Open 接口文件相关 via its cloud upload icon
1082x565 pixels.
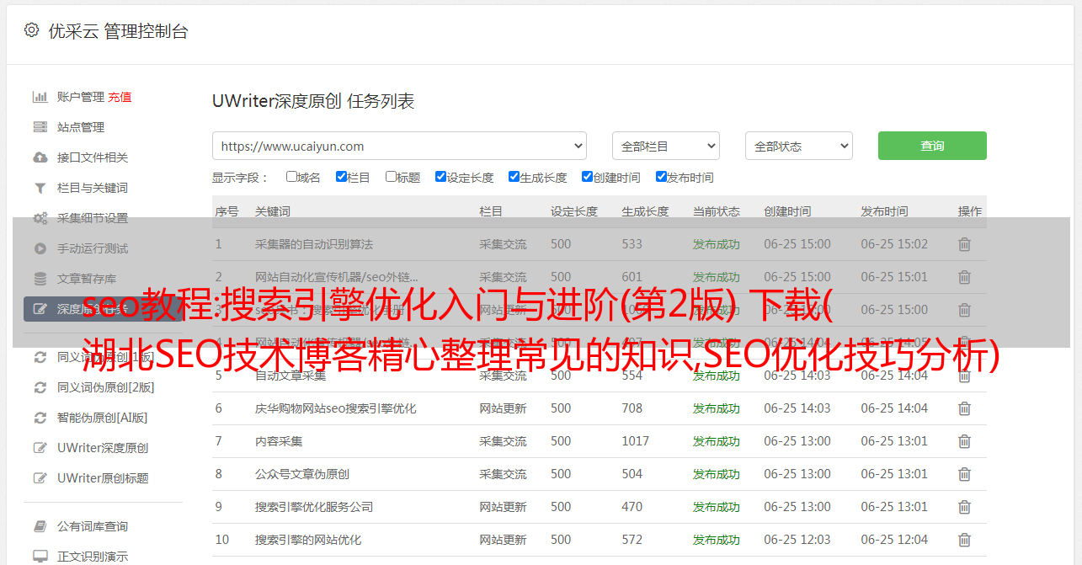click(40, 157)
